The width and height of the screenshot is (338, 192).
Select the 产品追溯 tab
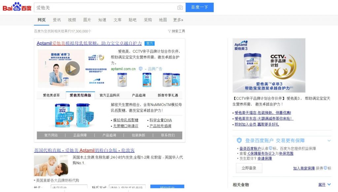click(139, 95)
